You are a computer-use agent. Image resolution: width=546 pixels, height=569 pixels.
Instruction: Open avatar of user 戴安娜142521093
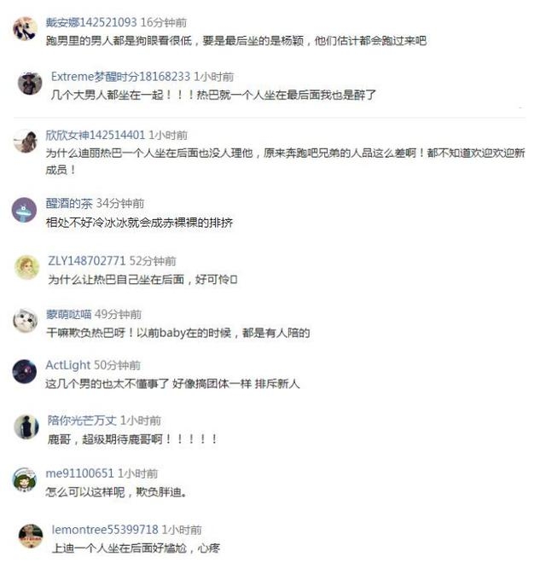25,28
